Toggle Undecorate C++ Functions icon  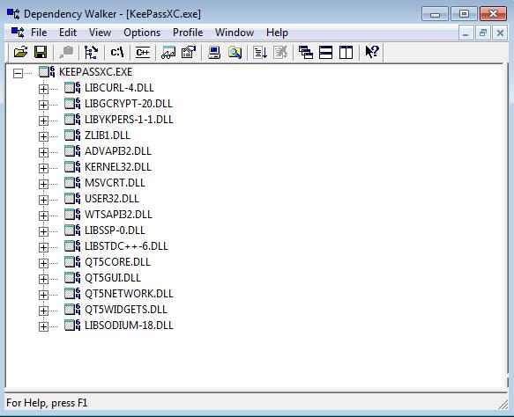(x=143, y=52)
